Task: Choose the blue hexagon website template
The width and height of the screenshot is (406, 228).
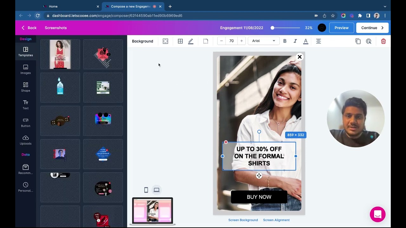Action: 103,154
